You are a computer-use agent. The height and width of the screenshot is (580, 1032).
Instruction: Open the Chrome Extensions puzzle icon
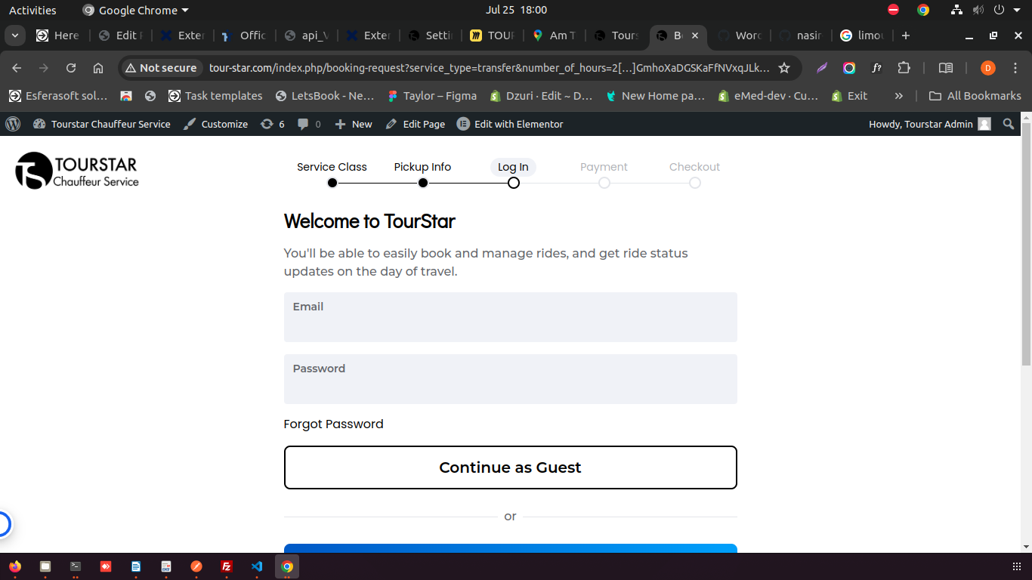[904, 68]
